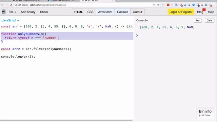Image resolution: width=217 pixels, height=122 pixels.
Task: Open the Chrome three-dot menu
Action: [214, 5]
